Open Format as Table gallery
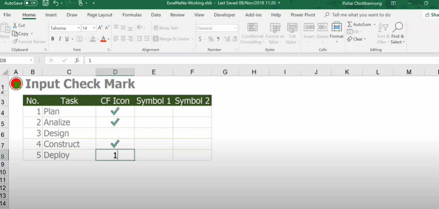 [275, 34]
